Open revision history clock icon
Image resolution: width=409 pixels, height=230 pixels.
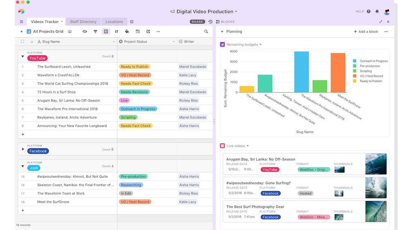(x=210, y=22)
